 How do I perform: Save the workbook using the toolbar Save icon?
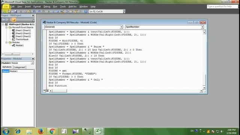point(16,12)
